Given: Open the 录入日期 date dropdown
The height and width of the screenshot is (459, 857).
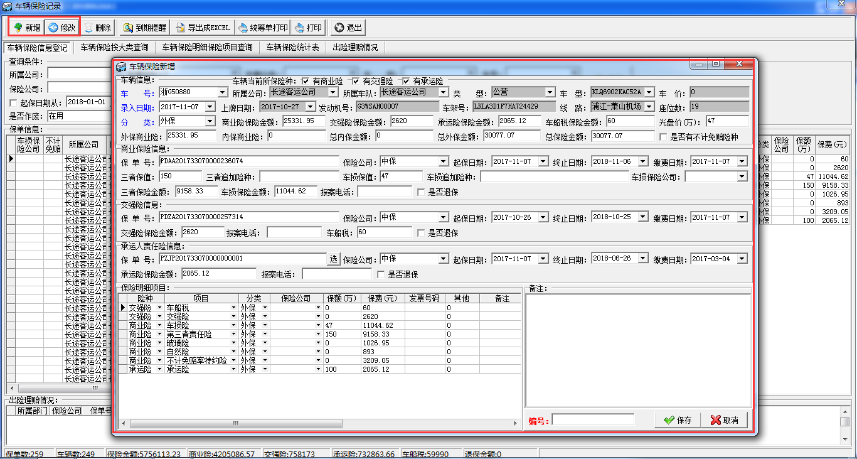Looking at the screenshot, I should (210, 107).
